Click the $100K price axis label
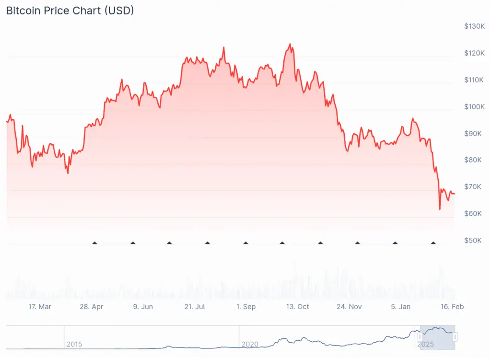 (475, 106)
